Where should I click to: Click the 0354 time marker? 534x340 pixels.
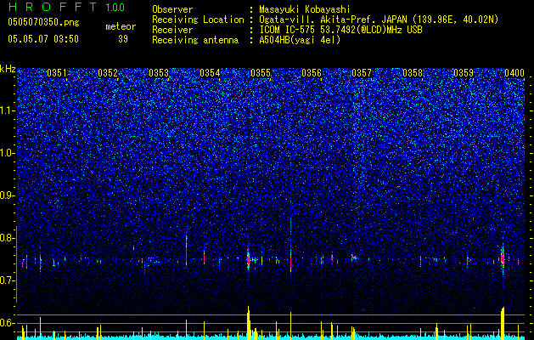[210, 73]
